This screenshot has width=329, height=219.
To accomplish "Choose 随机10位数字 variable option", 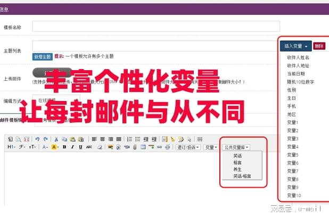I will click(300, 82).
